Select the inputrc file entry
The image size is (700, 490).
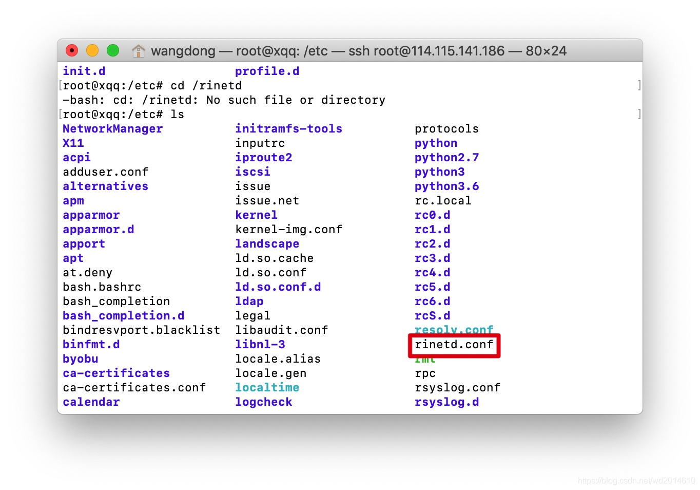coord(260,143)
